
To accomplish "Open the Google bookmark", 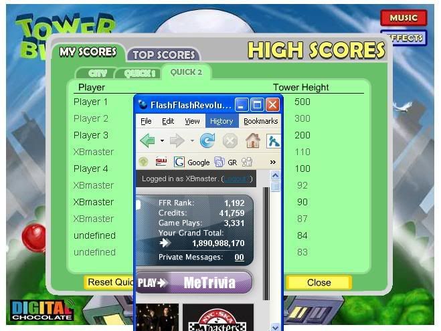I will 191,162.
